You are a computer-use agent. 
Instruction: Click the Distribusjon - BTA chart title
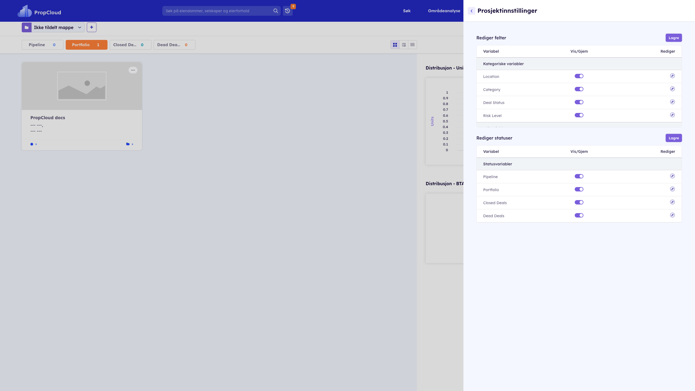pos(444,184)
